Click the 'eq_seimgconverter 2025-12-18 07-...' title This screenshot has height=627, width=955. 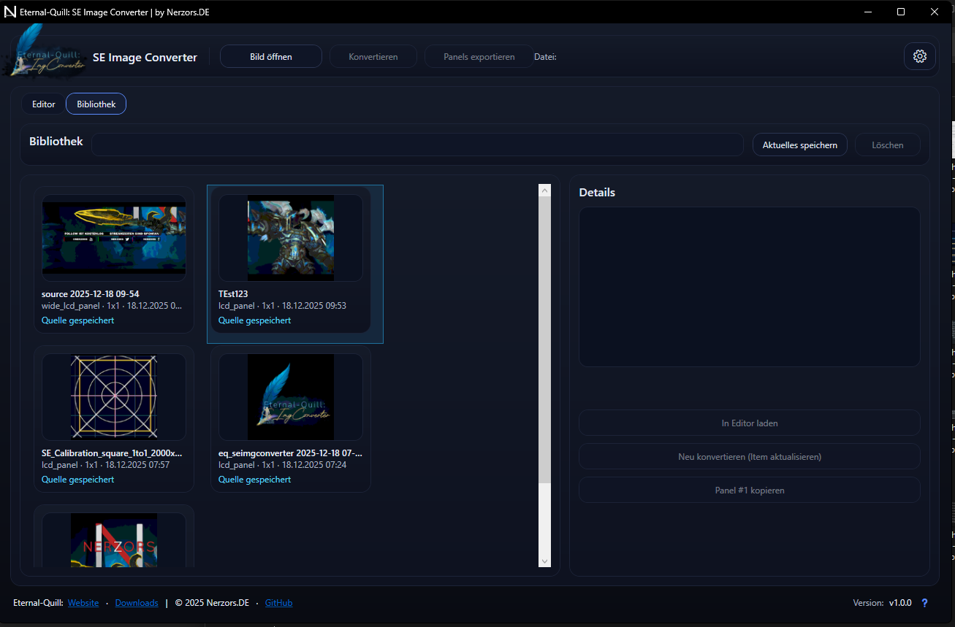tap(290, 453)
